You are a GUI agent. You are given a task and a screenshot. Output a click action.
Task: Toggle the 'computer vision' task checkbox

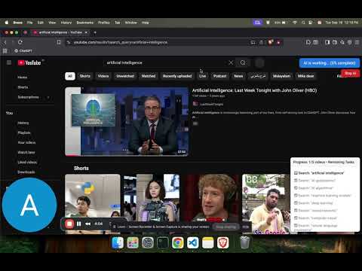pyautogui.click(x=296, y=218)
